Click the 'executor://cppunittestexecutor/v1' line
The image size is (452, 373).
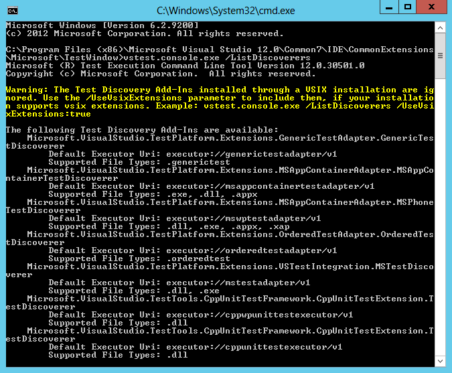(x=196, y=347)
